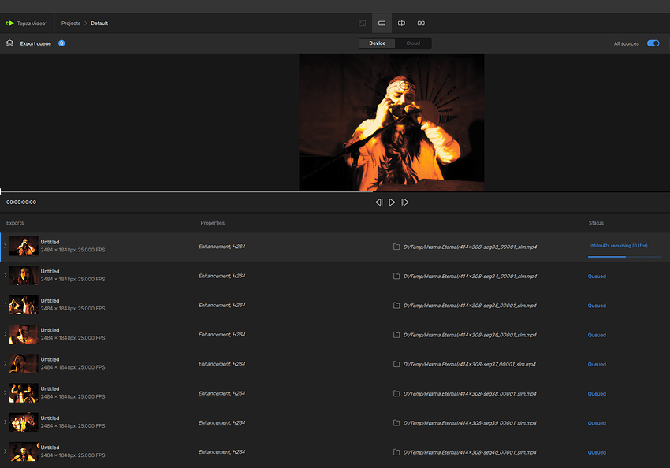The width and height of the screenshot is (670, 468).
Task: Open the output folder icon for seg38
Action: point(396,394)
